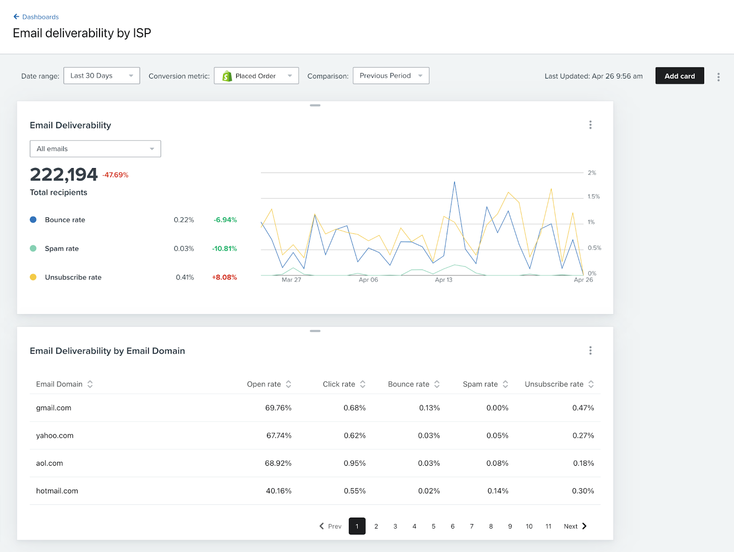Screen dimensions: 734x552
Task: Open the Placed Order conversion metric dropdown
Action: [256, 76]
